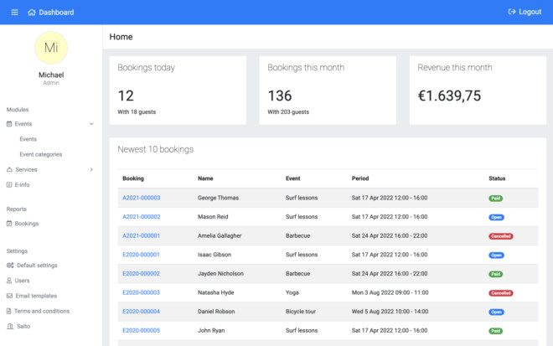Click the Open badge for Isaac Gibson
Image resolution: width=553 pixels, height=346 pixels.
coord(496,255)
